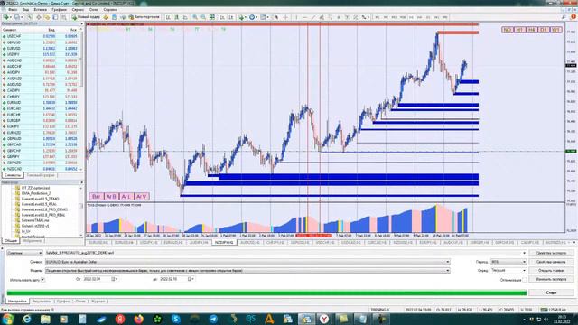Viewport: 578px width, 325px height.
Task: Click the periodicity clock icon
Action: [x=253, y=17]
